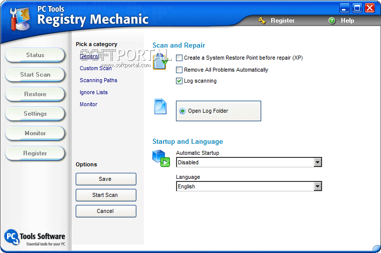The image size is (381, 253).
Task: Open the Settings sidebar section
Action: click(x=35, y=114)
